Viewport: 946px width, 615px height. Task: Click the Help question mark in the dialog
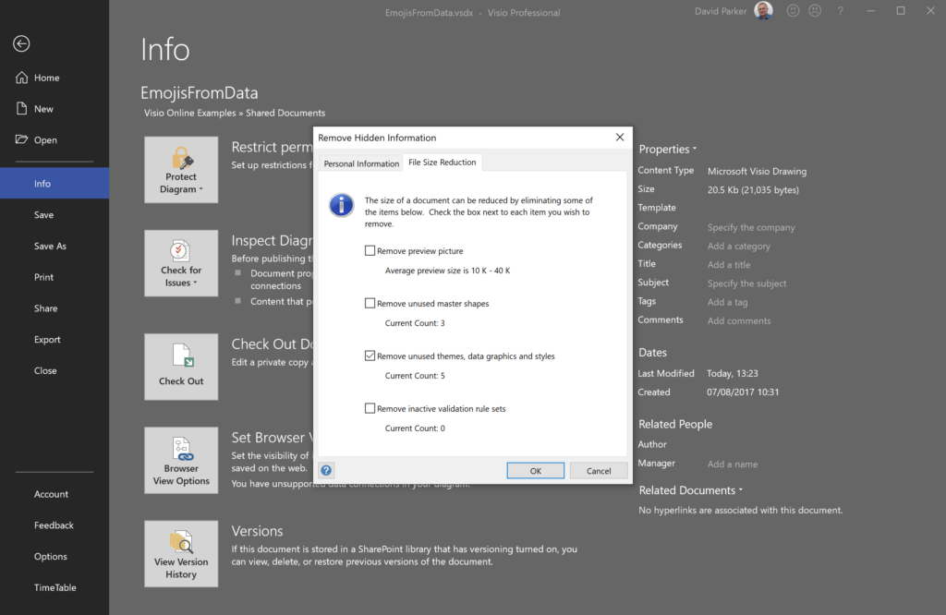(325, 470)
